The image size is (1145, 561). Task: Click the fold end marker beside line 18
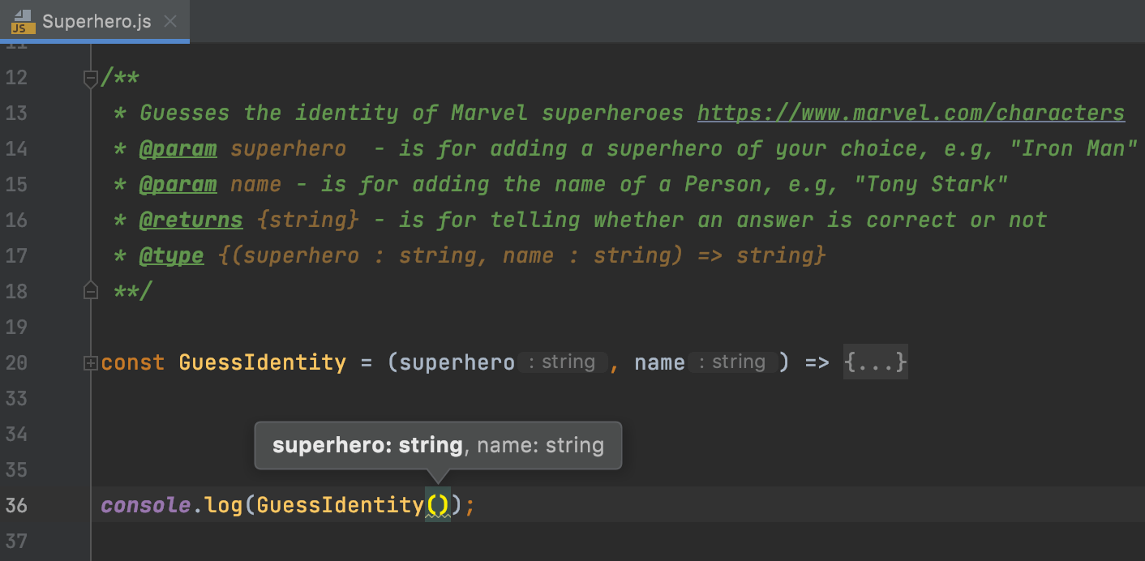90,290
